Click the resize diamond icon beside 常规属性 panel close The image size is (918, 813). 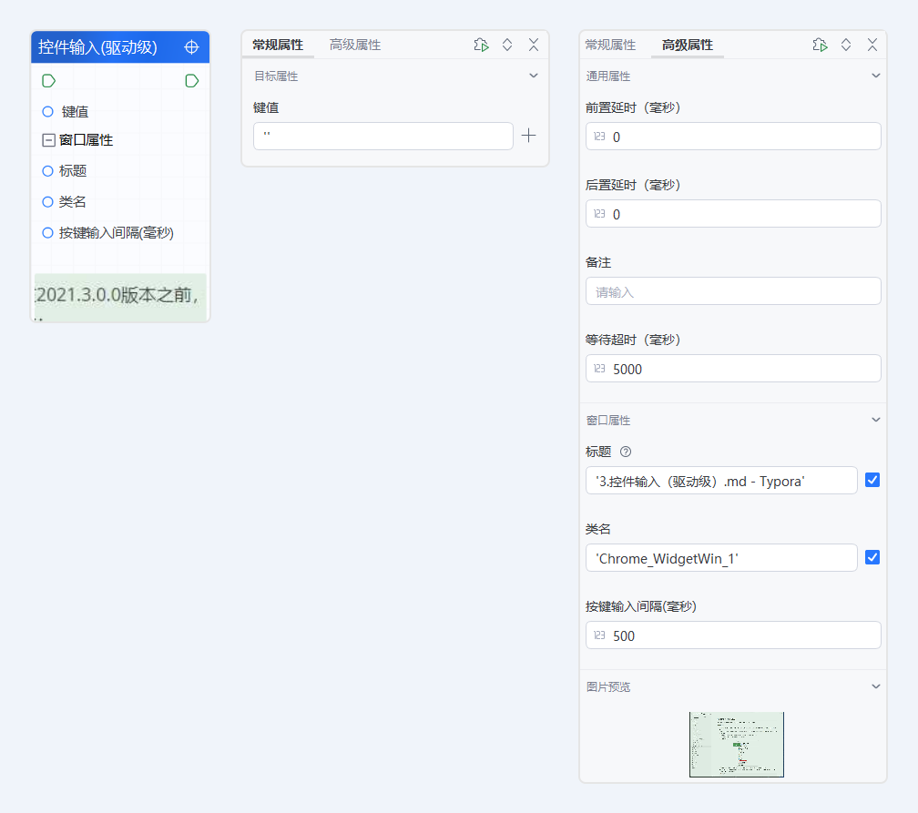[x=507, y=44]
